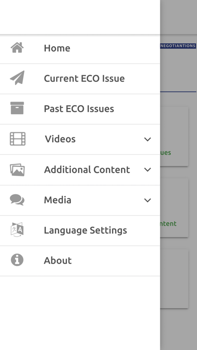
Task: Tap the archive box Past Issues icon
Action: pos(17,108)
